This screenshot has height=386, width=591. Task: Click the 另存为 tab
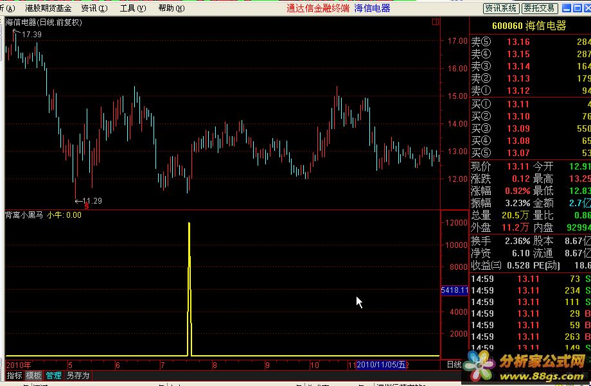(x=78, y=376)
